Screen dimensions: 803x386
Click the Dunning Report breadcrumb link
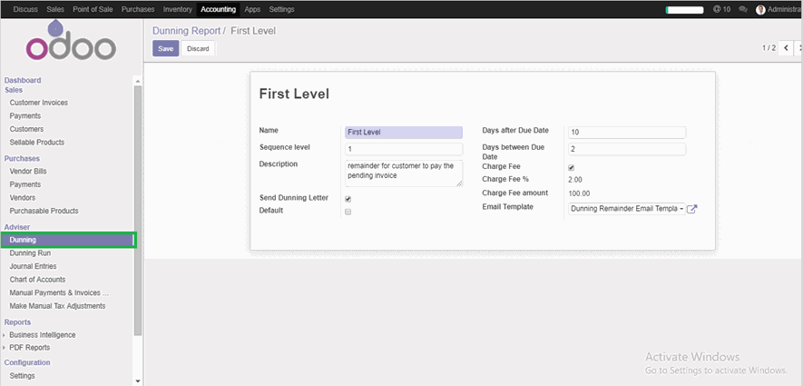[x=186, y=31]
